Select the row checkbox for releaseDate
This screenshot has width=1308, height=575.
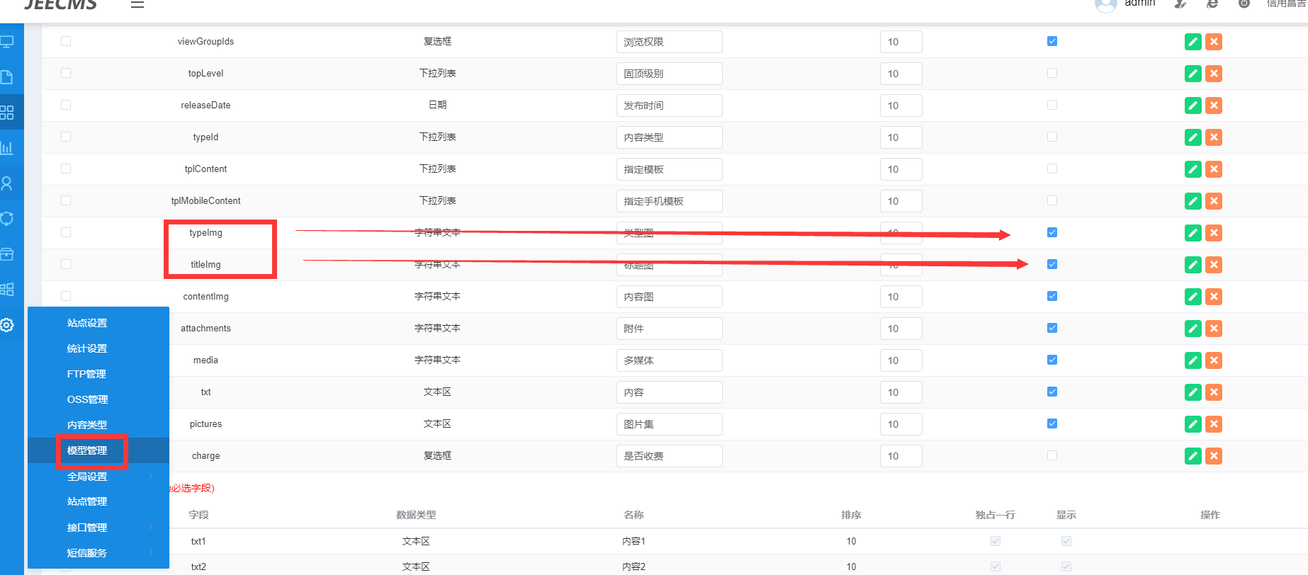pos(66,105)
